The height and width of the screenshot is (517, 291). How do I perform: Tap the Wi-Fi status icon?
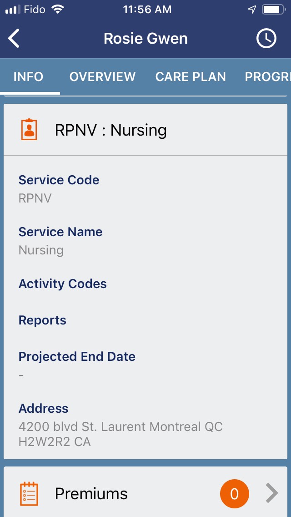(x=58, y=10)
